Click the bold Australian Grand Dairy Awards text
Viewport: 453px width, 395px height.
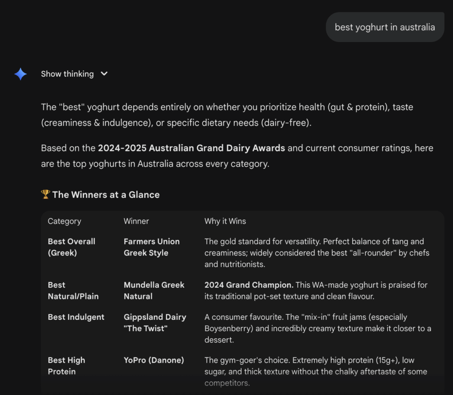tap(192, 148)
